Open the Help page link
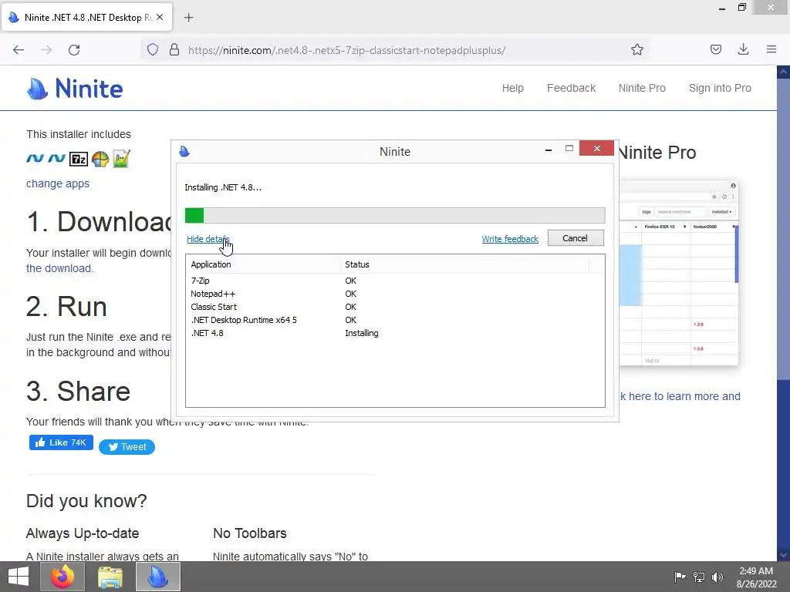 click(x=513, y=88)
